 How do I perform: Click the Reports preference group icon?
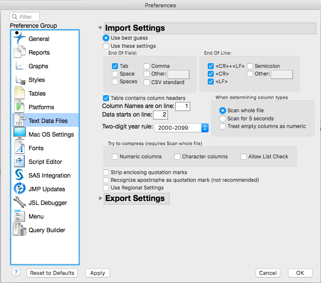19,53
